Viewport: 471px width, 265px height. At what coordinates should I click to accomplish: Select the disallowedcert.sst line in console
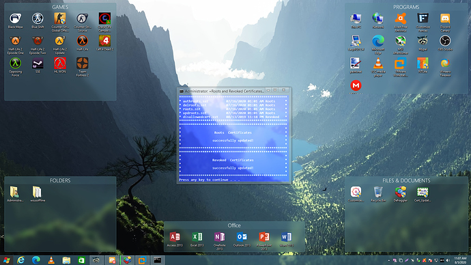(231, 117)
